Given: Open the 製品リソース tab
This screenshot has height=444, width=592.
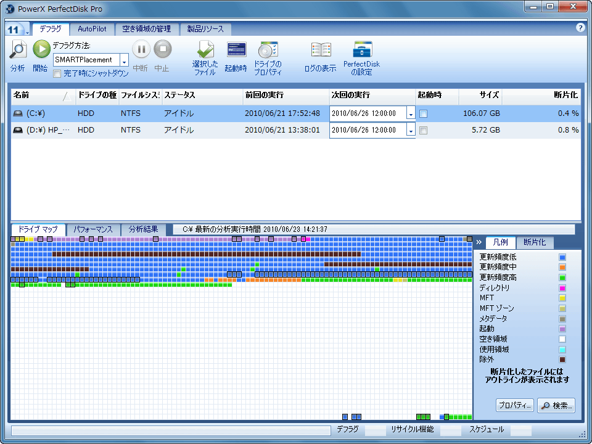Looking at the screenshot, I should [205, 29].
